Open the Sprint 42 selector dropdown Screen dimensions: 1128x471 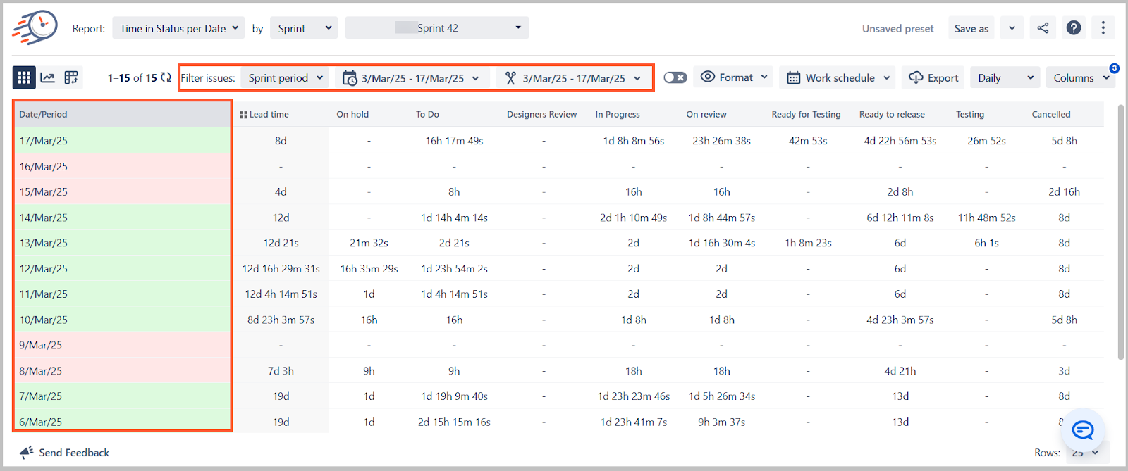pos(437,28)
